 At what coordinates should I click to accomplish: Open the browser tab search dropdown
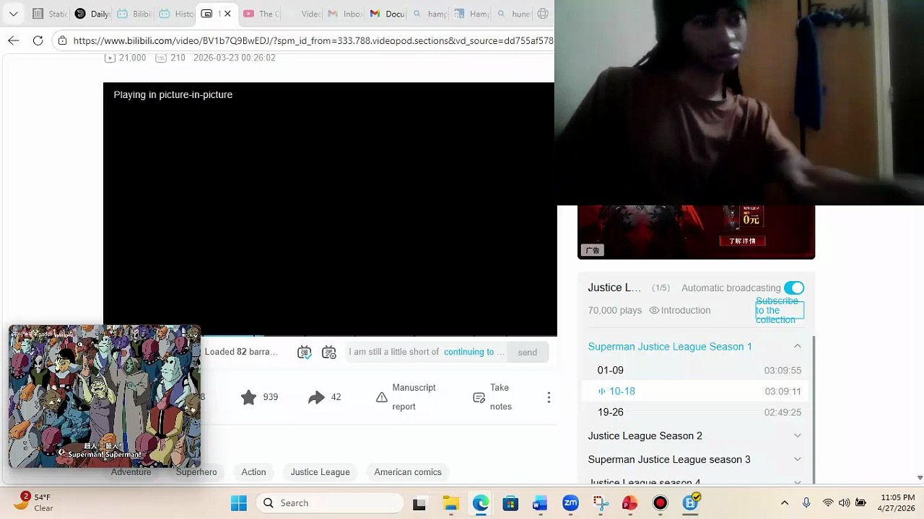point(13,14)
